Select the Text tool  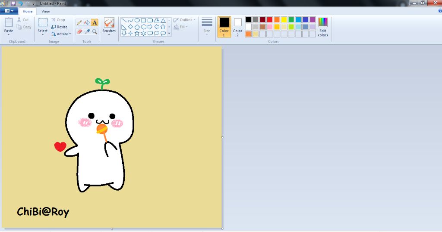pos(95,22)
